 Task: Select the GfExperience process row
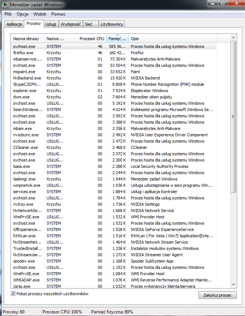[114, 229]
